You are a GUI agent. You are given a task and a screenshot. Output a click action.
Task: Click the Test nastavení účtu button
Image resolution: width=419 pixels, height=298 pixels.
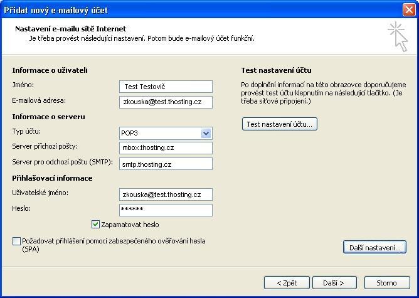pyautogui.click(x=280, y=124)
